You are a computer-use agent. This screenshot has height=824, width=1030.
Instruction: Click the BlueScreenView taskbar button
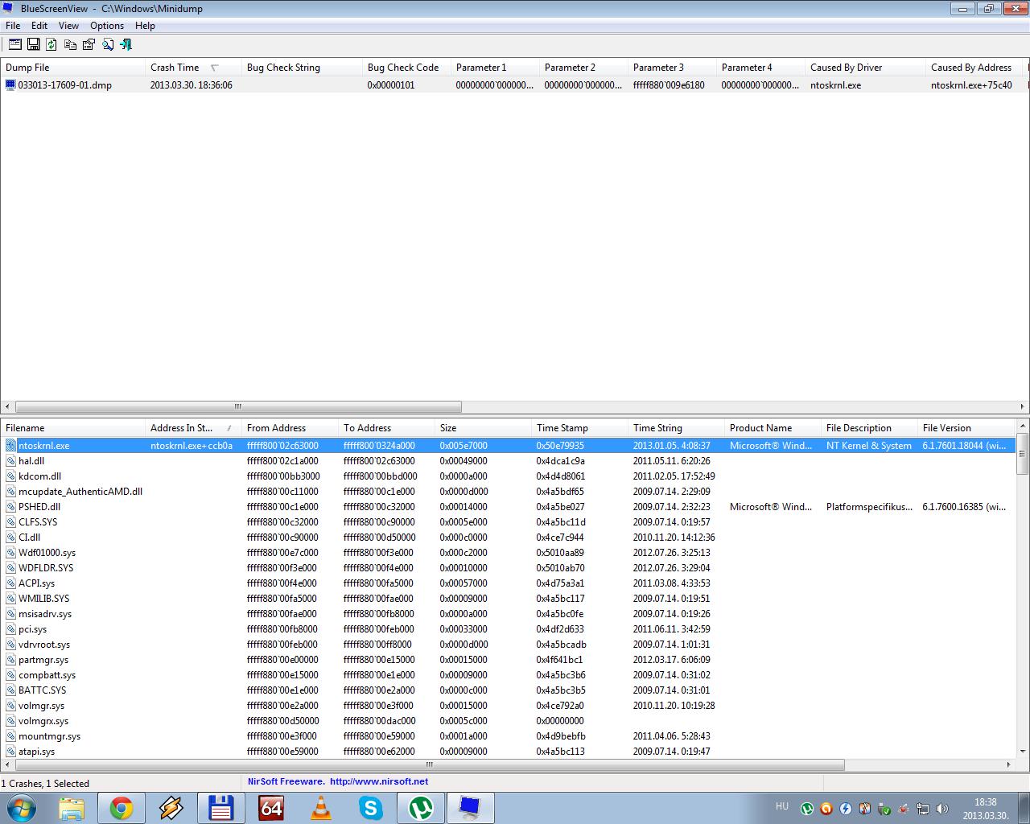471,808
